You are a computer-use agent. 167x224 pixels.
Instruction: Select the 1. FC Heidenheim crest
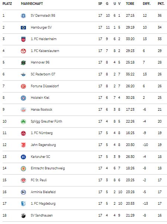23,39
